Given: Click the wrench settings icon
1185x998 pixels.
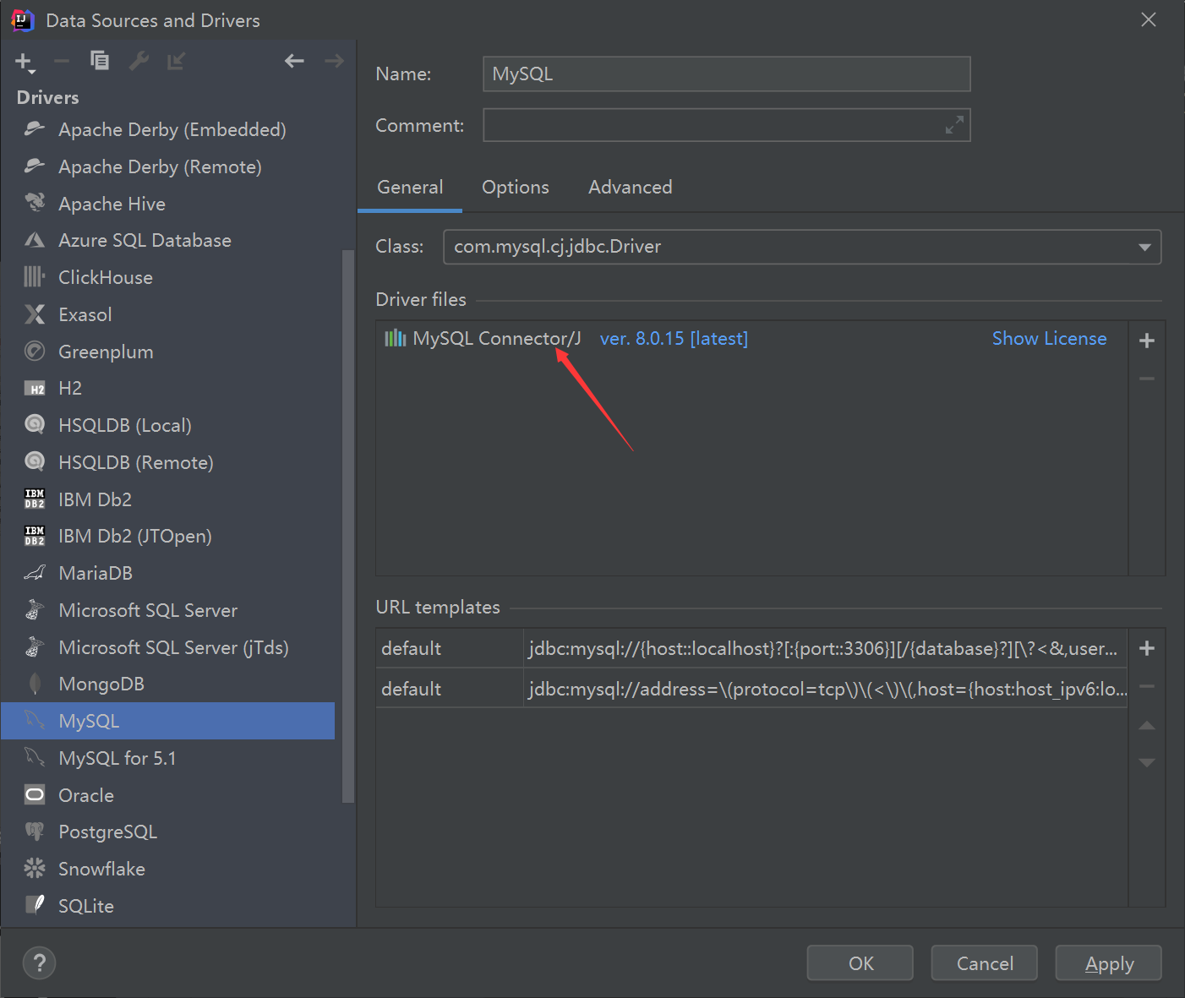Looking at the screenshot, I should point(139,61).
